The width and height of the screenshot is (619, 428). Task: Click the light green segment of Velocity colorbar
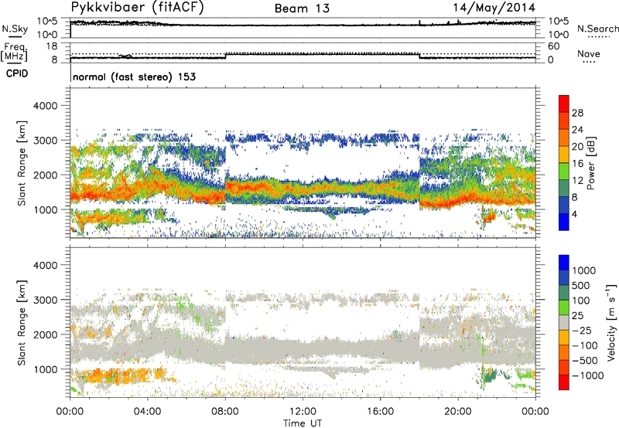[564, 307]
